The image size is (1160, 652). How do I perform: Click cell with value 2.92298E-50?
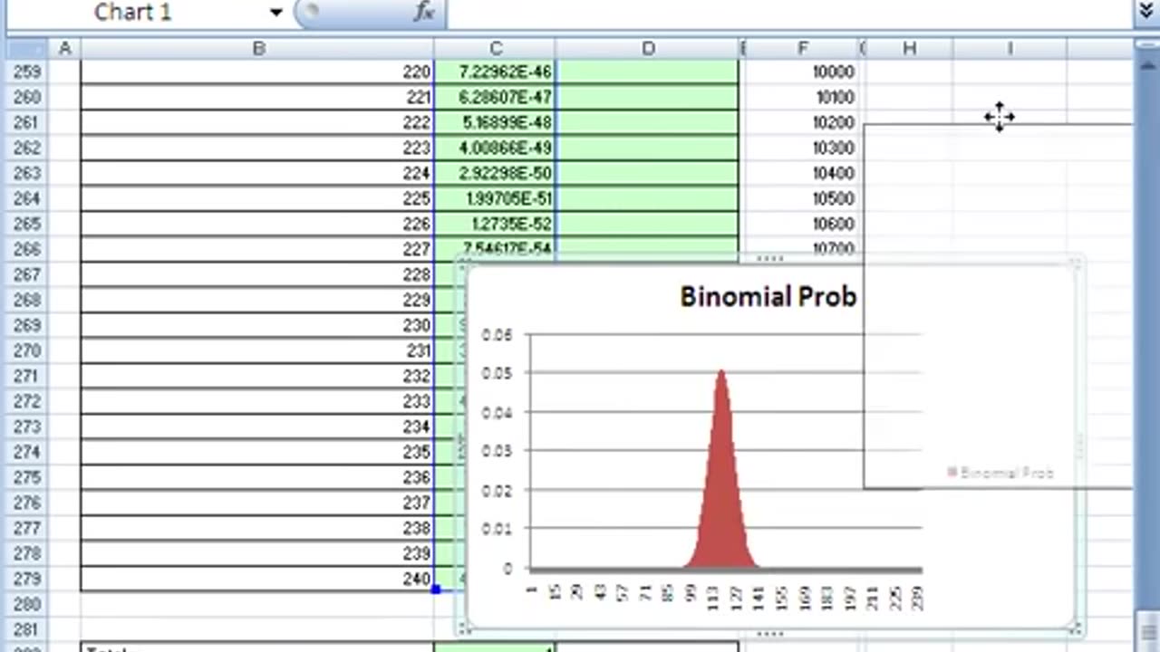(495, 173)
